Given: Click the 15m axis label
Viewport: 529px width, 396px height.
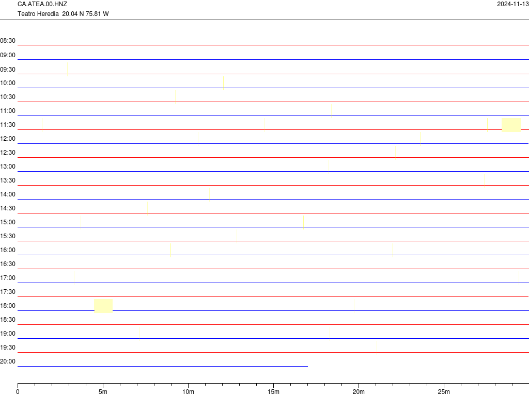Looking at the screenshot, I should [273, 392].
